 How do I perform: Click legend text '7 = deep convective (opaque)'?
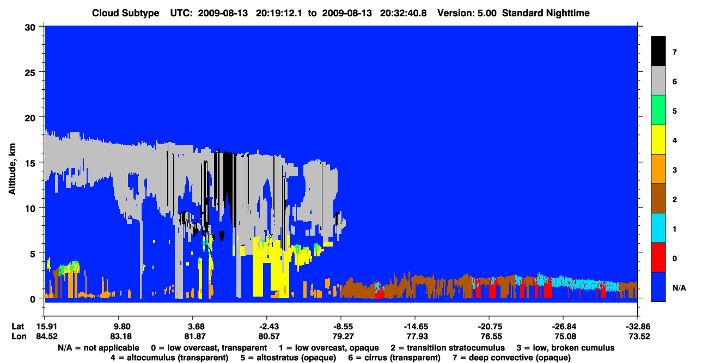click(x=511, y=358)
